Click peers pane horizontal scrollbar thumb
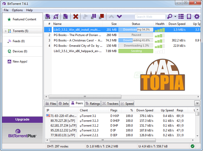This screenshot has width=203, height=151. (x=103, y=140)
